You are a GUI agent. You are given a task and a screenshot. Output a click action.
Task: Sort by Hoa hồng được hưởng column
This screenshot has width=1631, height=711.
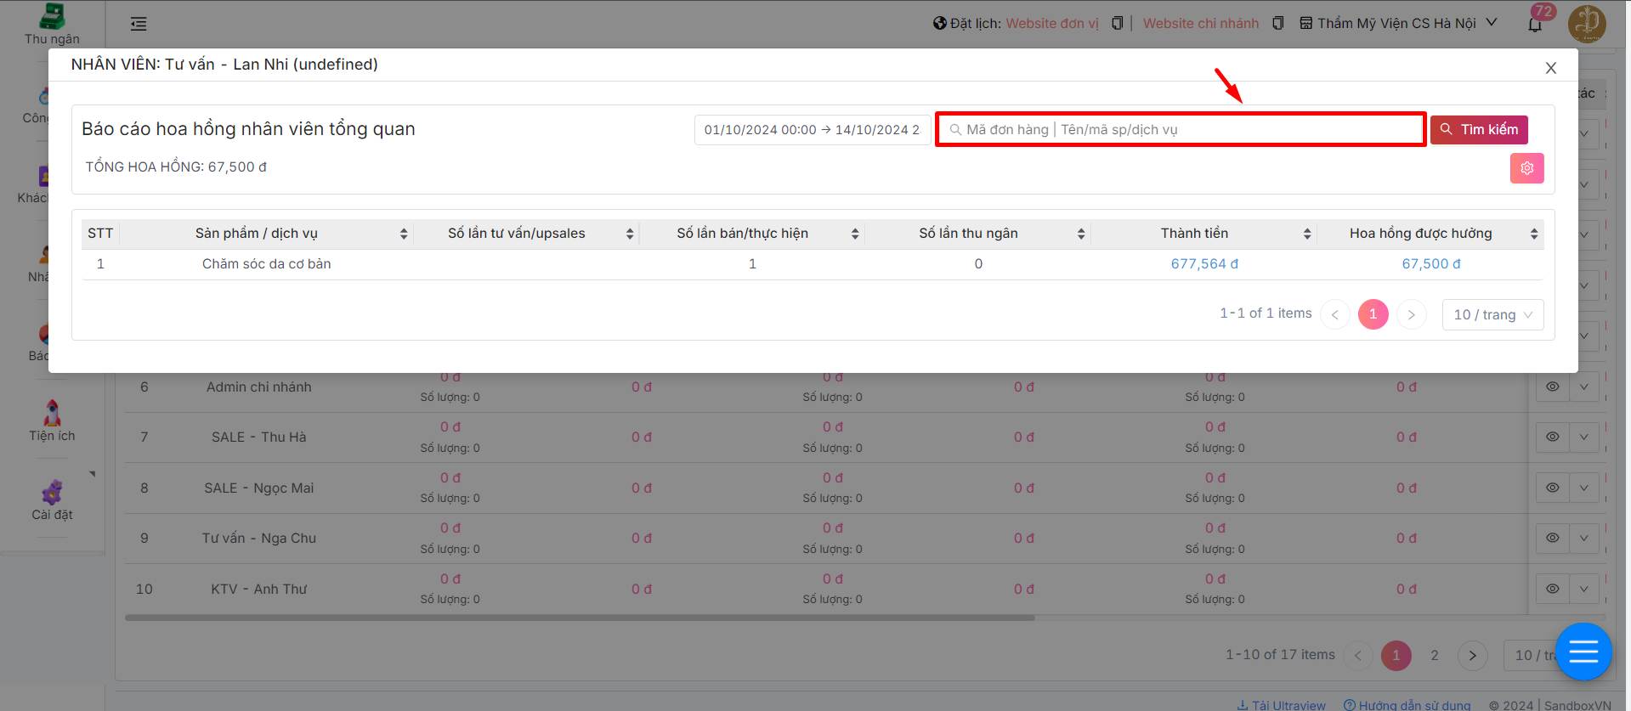[1533, 234]
